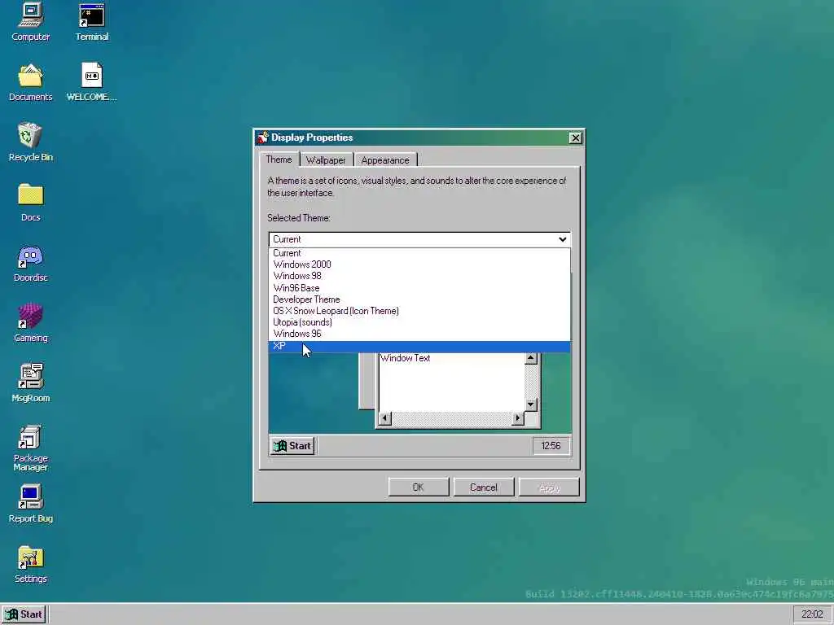
Task: Click the preview clock showing 12:56
Action: pos(551,446)
